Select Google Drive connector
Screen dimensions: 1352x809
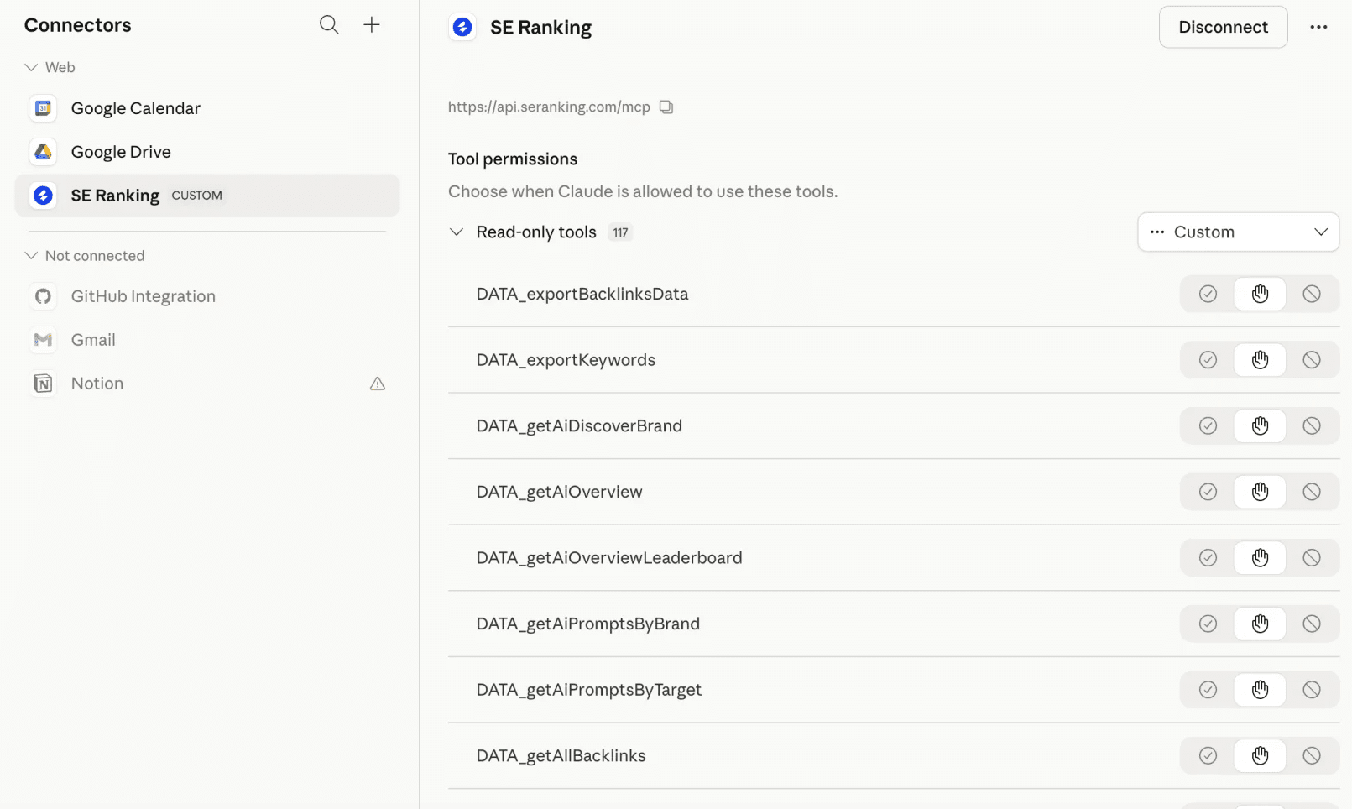[207, 152]
